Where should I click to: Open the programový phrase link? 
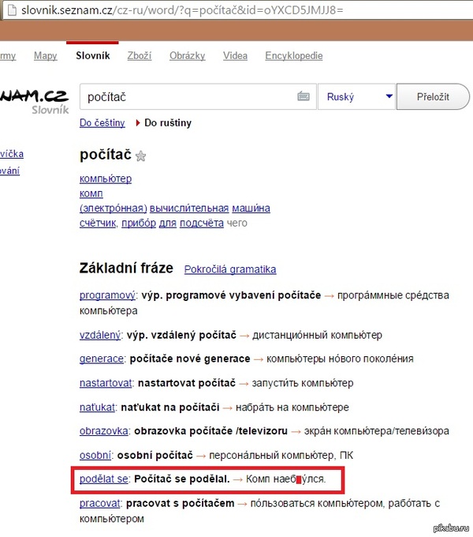(108, 295)
